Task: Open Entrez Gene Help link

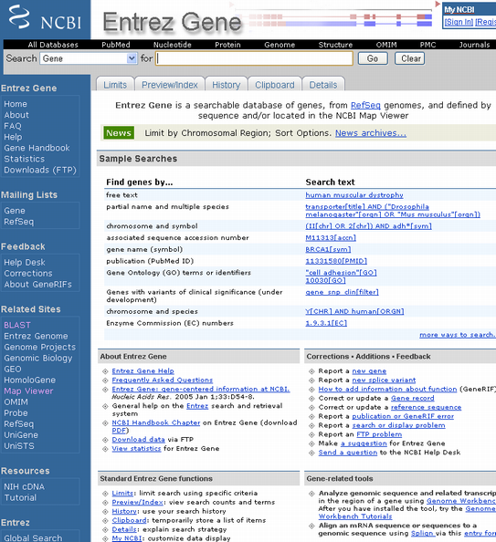Action: [x=142, y=370]
